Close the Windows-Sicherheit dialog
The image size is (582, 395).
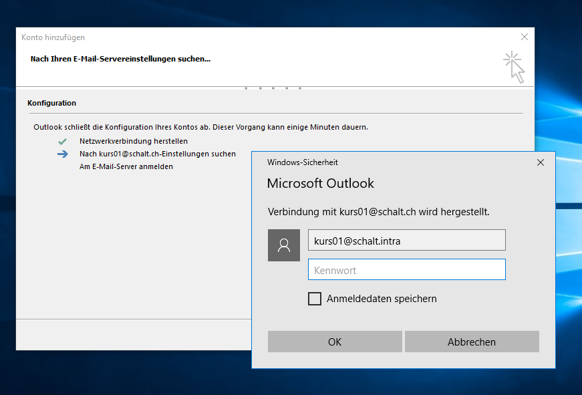541,162
